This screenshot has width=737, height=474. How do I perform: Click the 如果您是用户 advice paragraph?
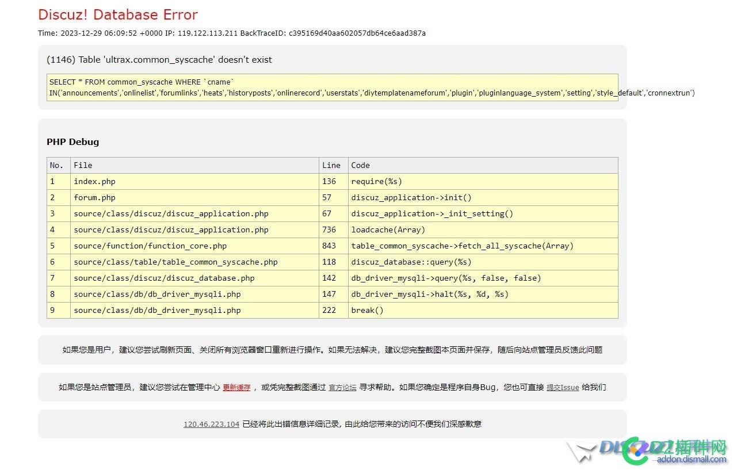coord(333,350)
